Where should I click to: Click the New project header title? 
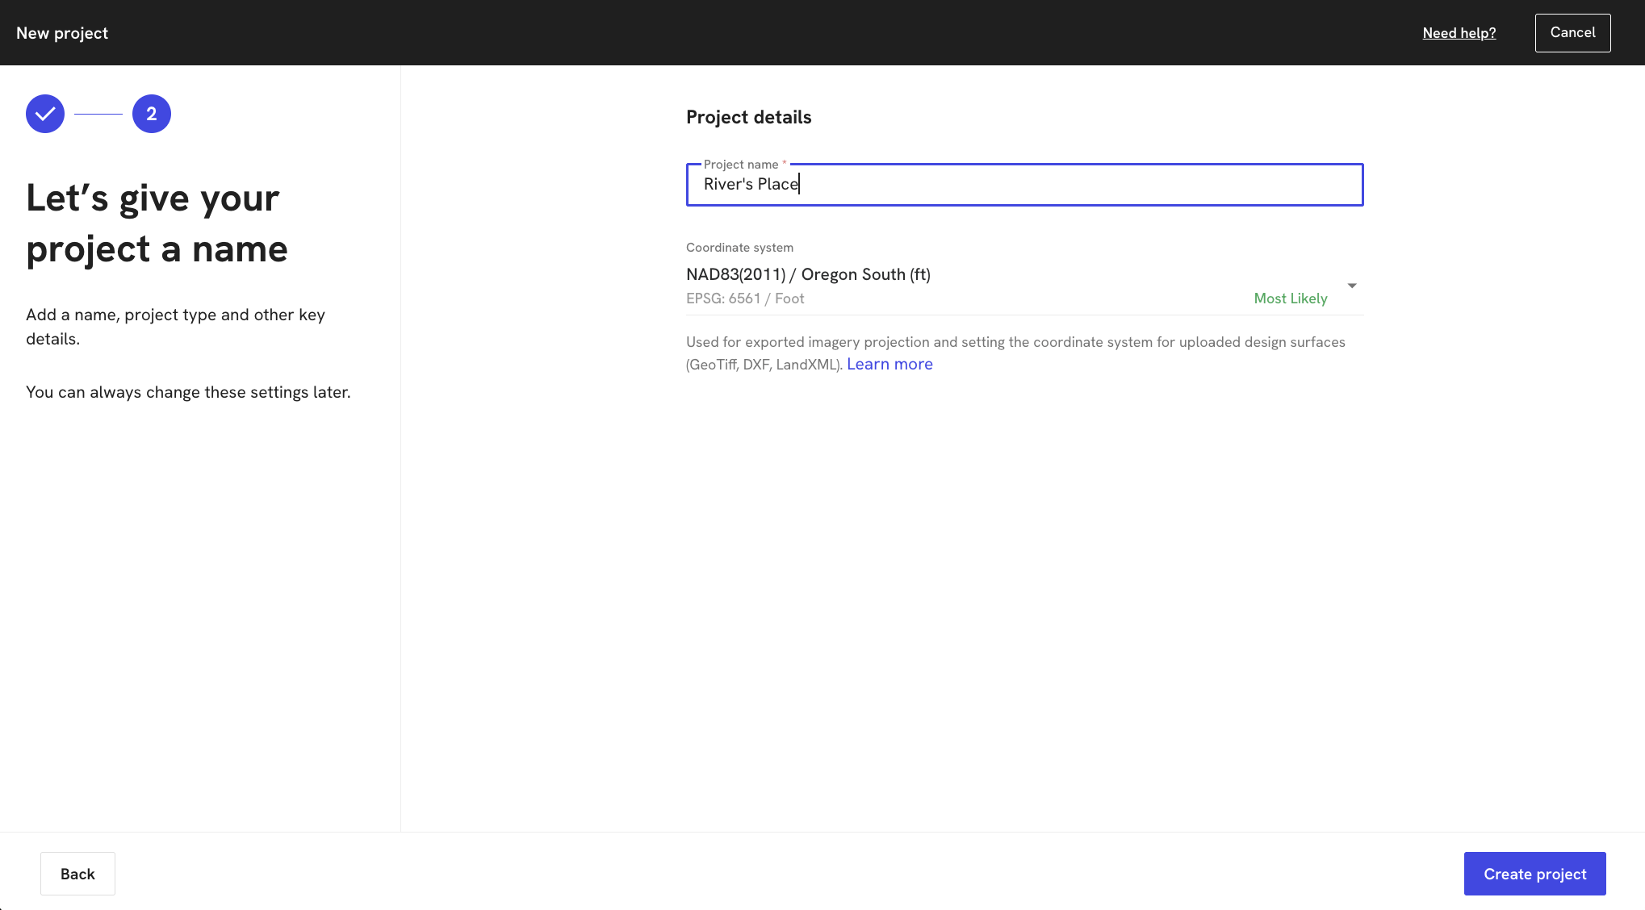62,32
